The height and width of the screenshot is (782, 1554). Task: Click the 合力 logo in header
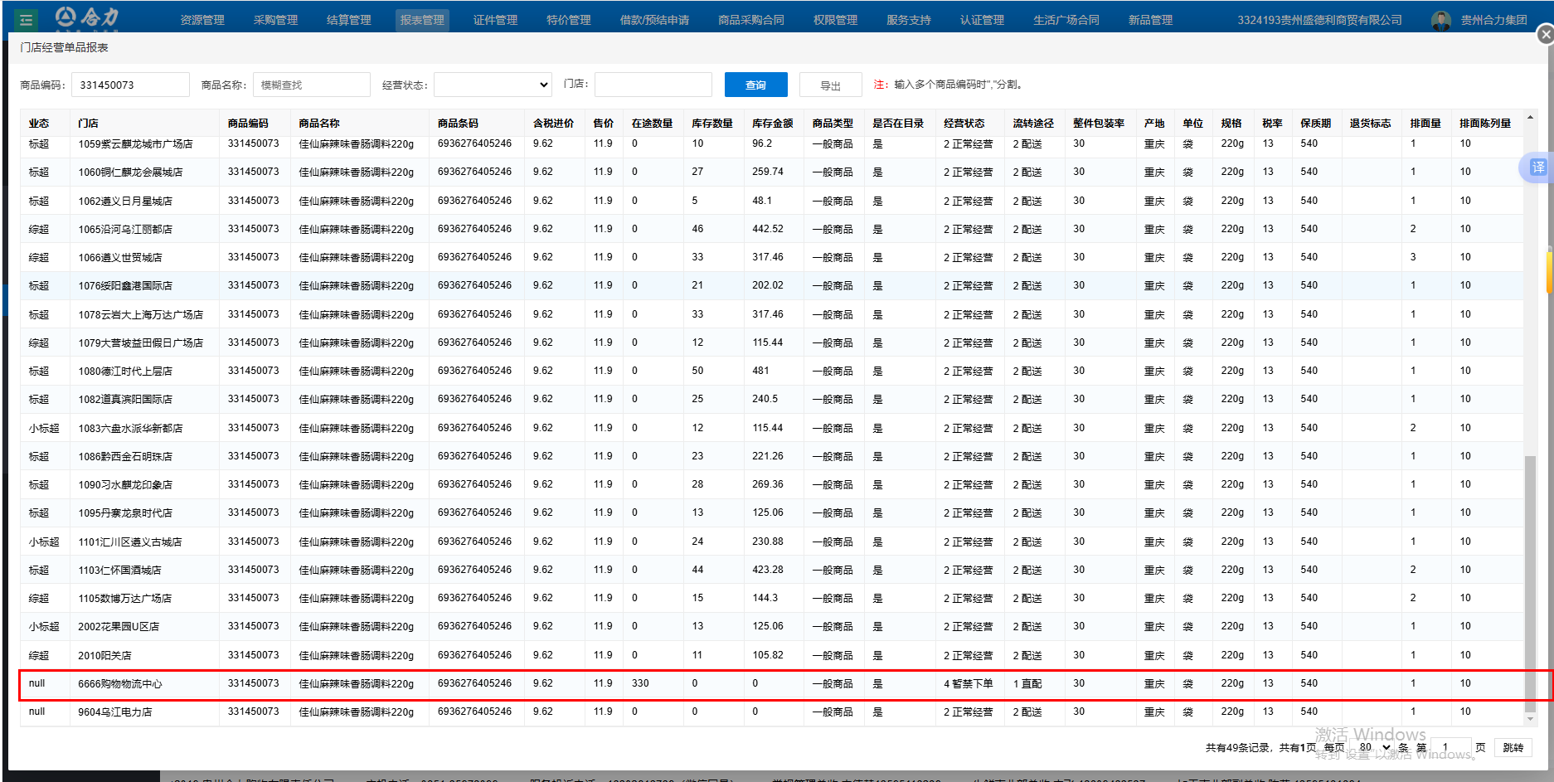pyautogui.click(x=88, y=17)
